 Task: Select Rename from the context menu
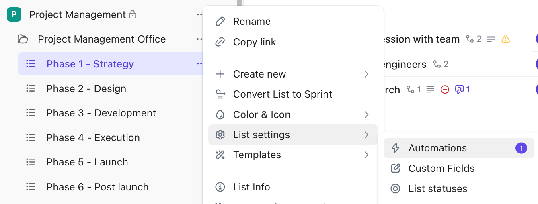tap(252, 22)
